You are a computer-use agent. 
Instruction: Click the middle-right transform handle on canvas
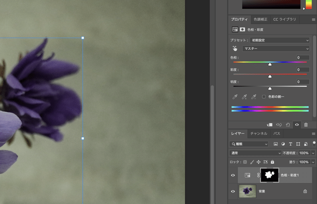(x=83, y=138)
